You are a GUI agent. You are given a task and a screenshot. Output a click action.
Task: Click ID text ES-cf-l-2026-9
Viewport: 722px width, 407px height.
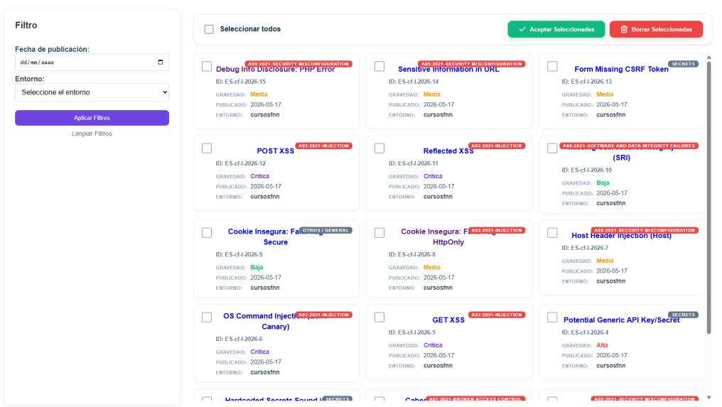[239, 254]
